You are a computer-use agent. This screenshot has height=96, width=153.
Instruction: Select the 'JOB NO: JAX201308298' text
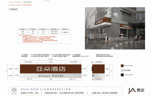[x=104, y=93]
